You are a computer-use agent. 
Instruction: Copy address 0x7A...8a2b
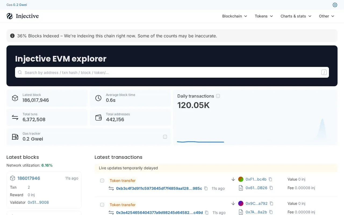coord(271,212)
